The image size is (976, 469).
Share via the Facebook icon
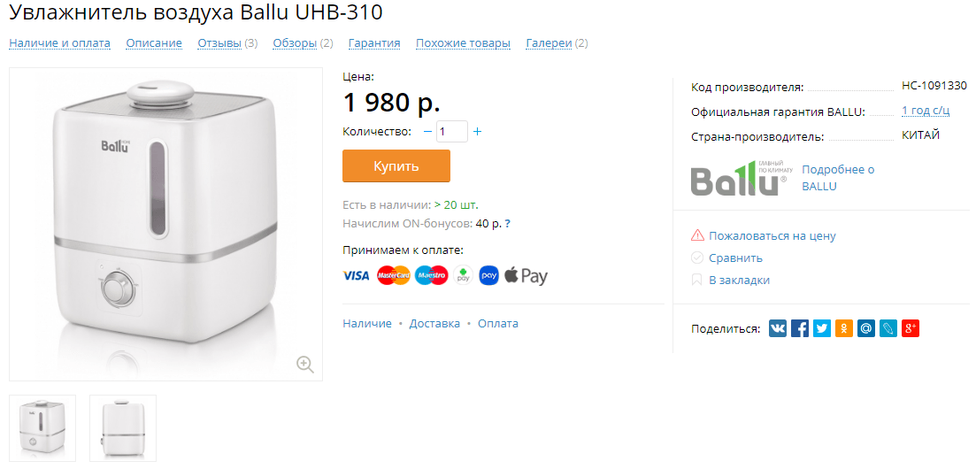[x=800, y=328]
